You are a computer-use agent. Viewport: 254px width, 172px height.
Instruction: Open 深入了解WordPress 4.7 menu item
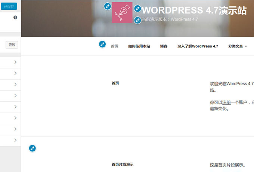198,46
